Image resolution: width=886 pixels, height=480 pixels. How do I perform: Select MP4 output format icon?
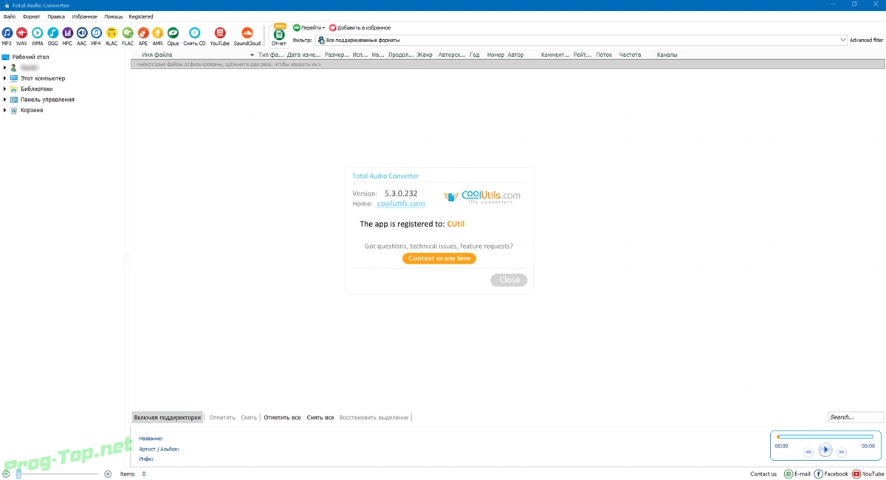point(96,35)
